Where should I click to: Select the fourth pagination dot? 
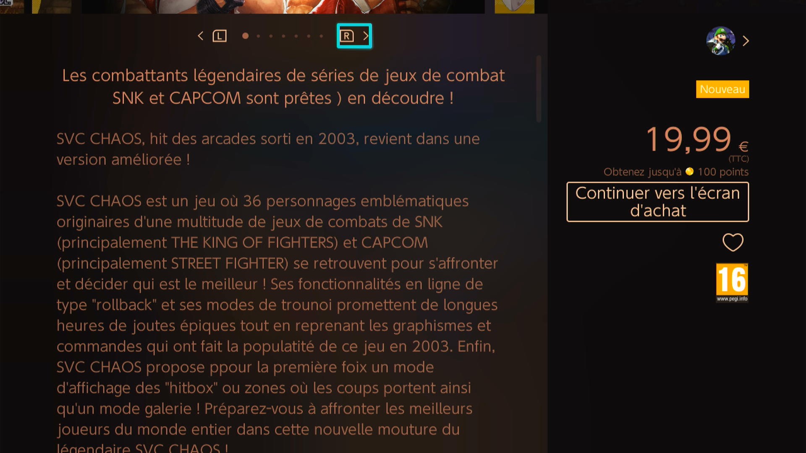click(x=283, y=36)
